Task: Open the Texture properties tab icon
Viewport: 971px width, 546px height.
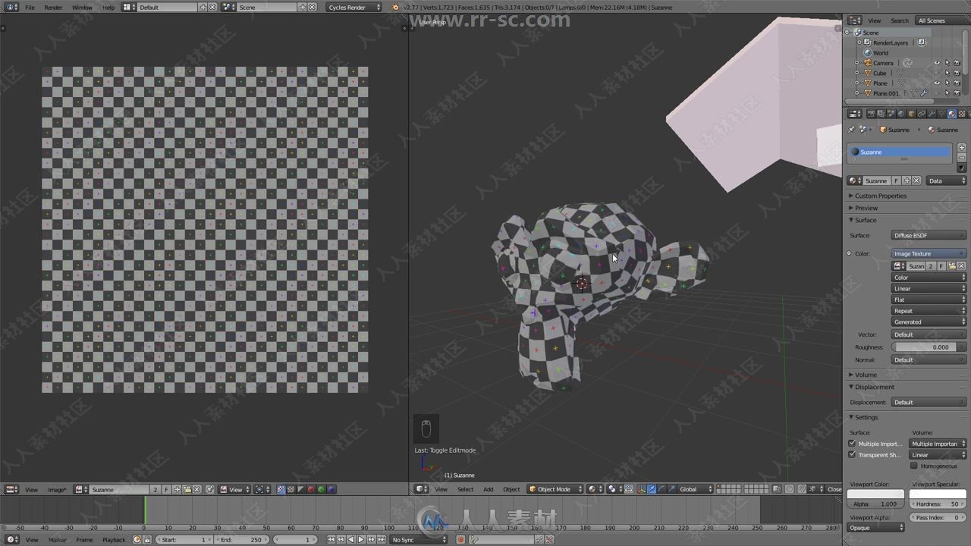Action: click(962, 114)
